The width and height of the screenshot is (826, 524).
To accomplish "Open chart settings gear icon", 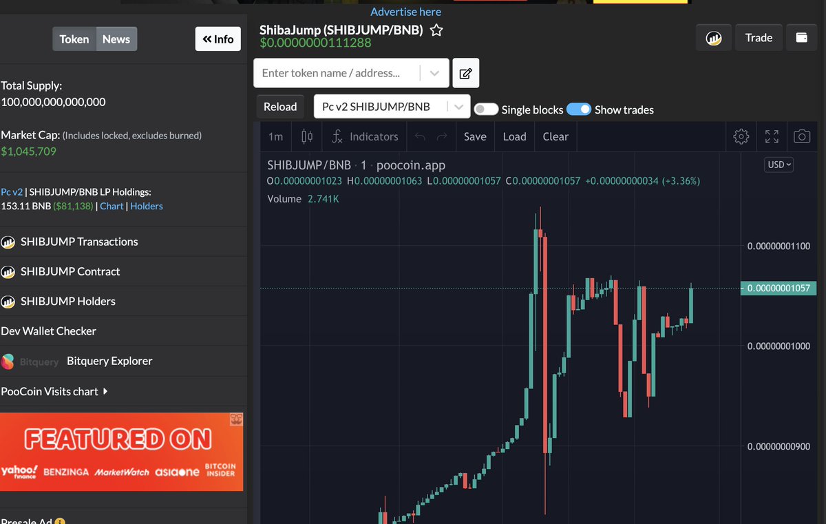I will 741,136.
